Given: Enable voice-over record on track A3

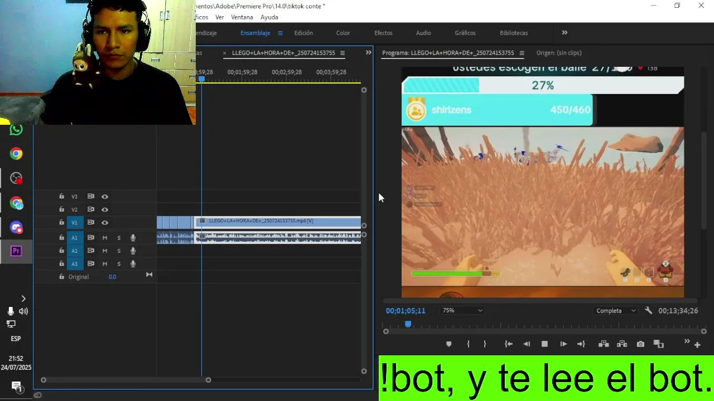Looking at the screenshot, I should pos(133,264).
